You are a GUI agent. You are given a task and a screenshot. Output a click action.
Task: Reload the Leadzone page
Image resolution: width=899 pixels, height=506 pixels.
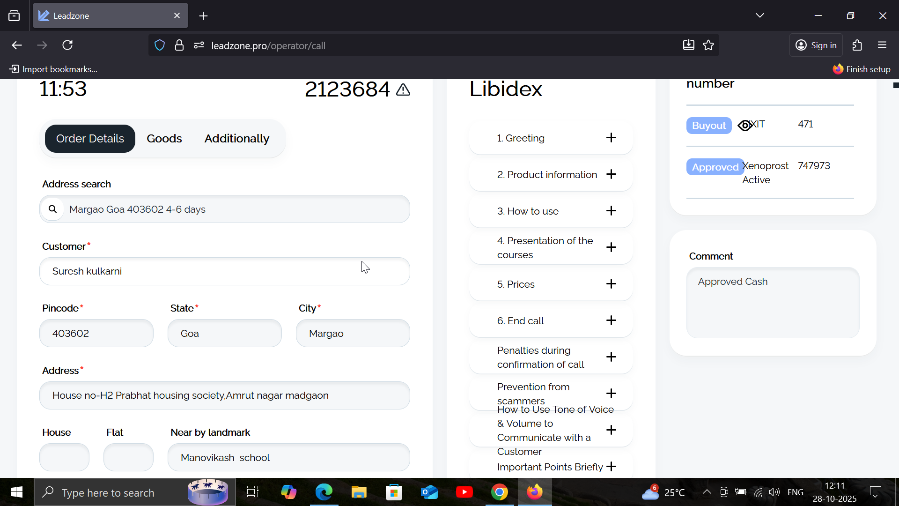click(x=67, y=45)
